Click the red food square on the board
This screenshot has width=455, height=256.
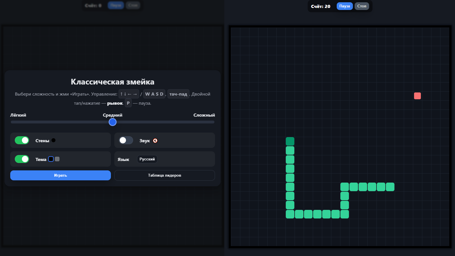417,96
